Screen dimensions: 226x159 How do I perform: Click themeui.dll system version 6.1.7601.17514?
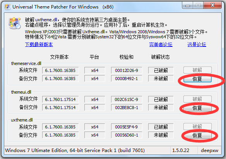pos(60,99)
